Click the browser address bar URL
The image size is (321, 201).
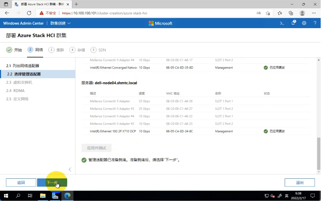click(x=105, y=13)
